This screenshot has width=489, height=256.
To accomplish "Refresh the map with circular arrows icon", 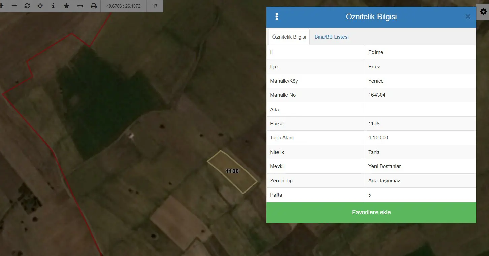I will pos(27,6).
